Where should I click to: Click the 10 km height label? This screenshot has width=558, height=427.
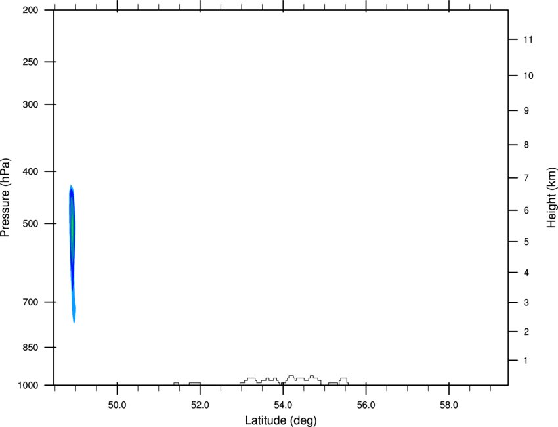click(528, 76)
